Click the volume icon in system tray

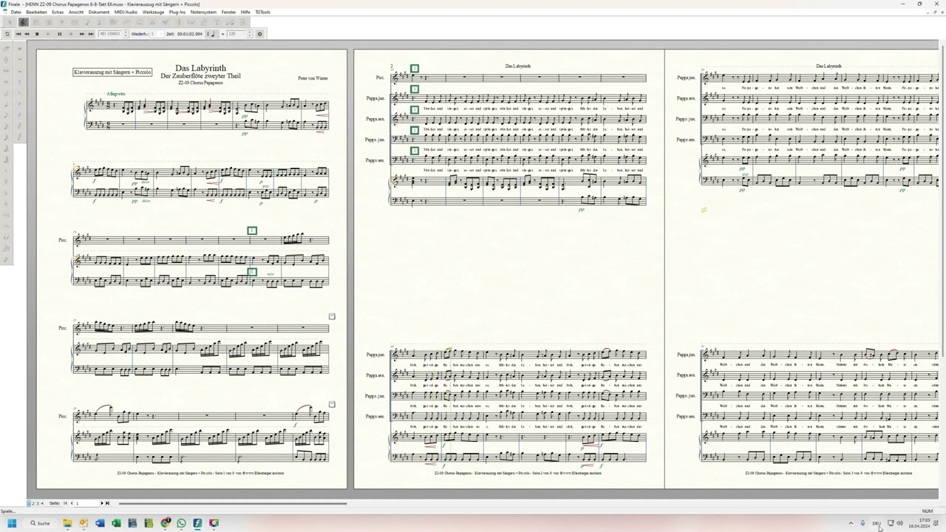(900, 523)
